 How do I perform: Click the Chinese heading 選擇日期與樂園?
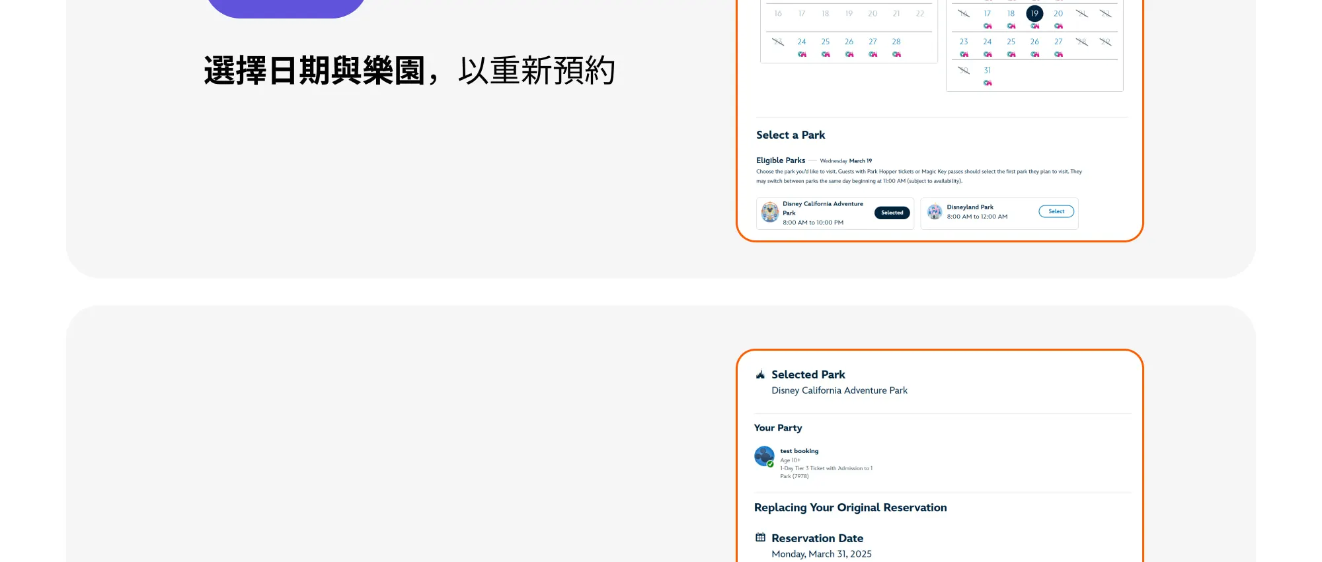coord(315,71)
